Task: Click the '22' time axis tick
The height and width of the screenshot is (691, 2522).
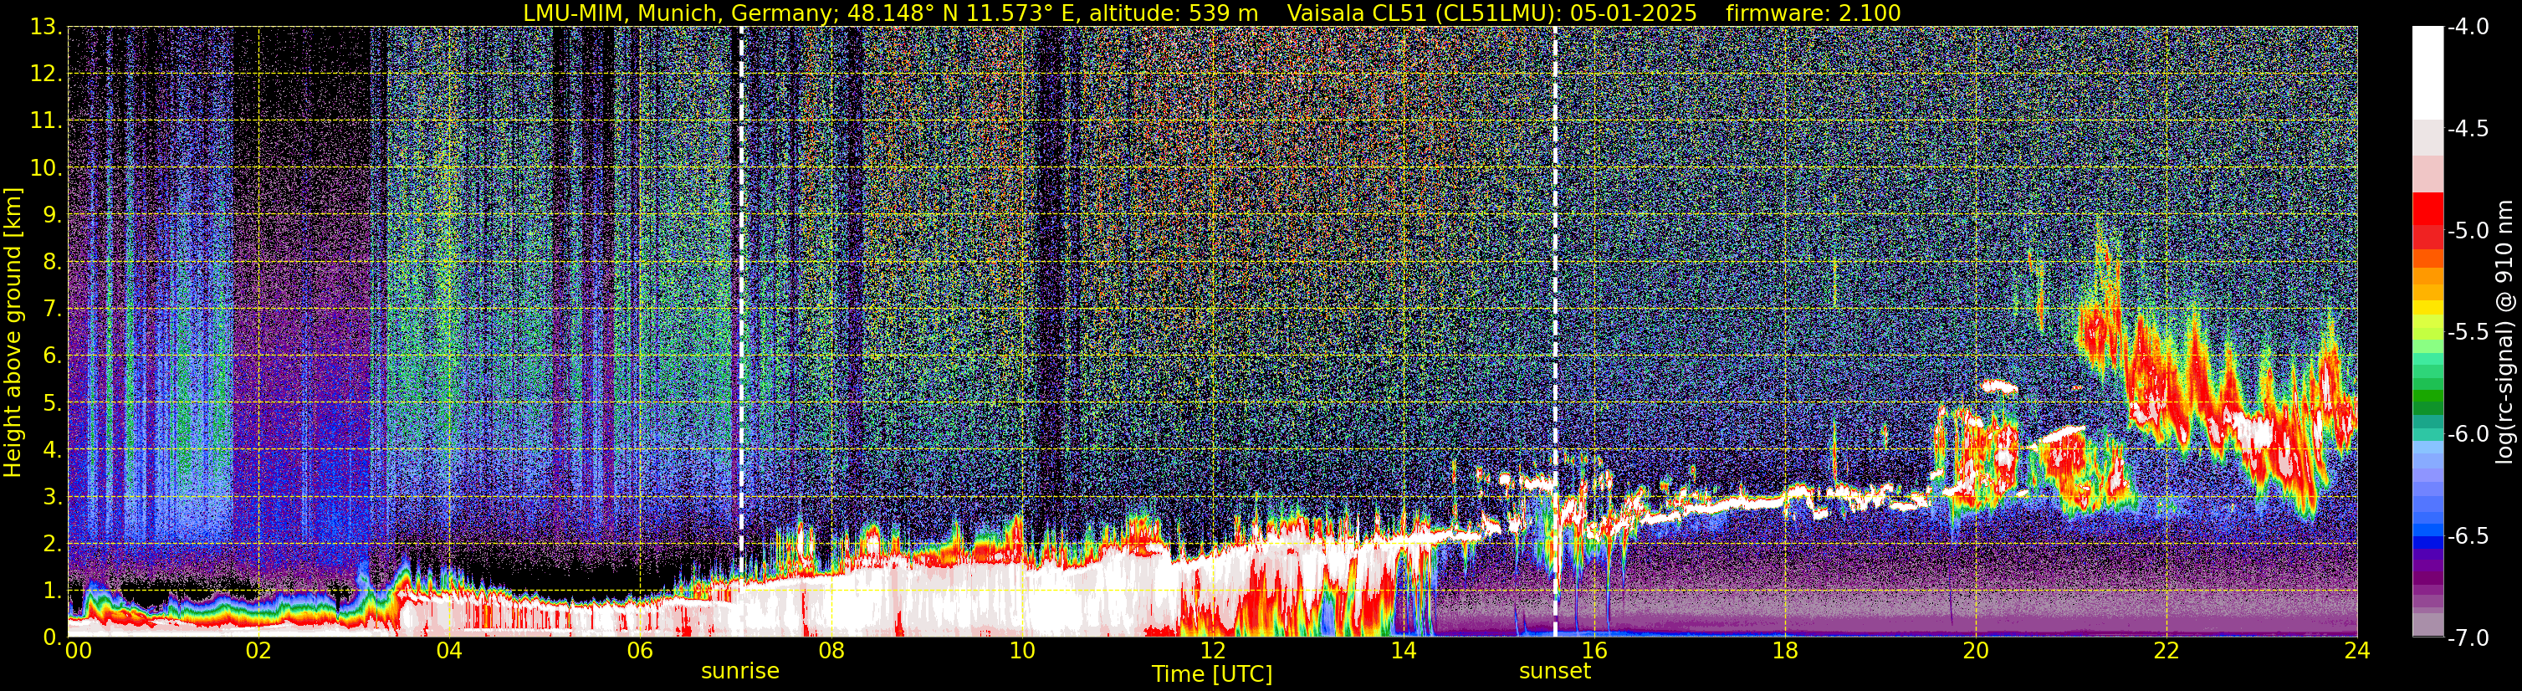Action: point(2166,651)
